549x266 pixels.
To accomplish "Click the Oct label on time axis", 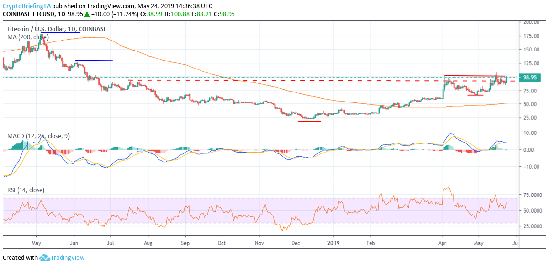I will coord(222,242).
